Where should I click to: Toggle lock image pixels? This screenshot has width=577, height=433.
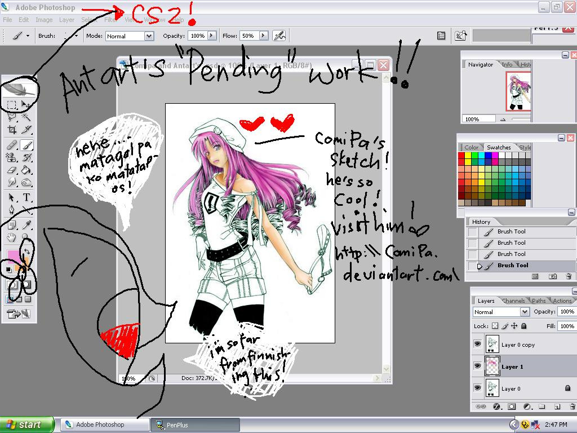point(505,326)
